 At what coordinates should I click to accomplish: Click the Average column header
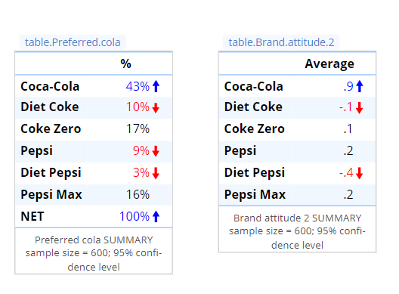pyautogui.click(x=329, y=63)
